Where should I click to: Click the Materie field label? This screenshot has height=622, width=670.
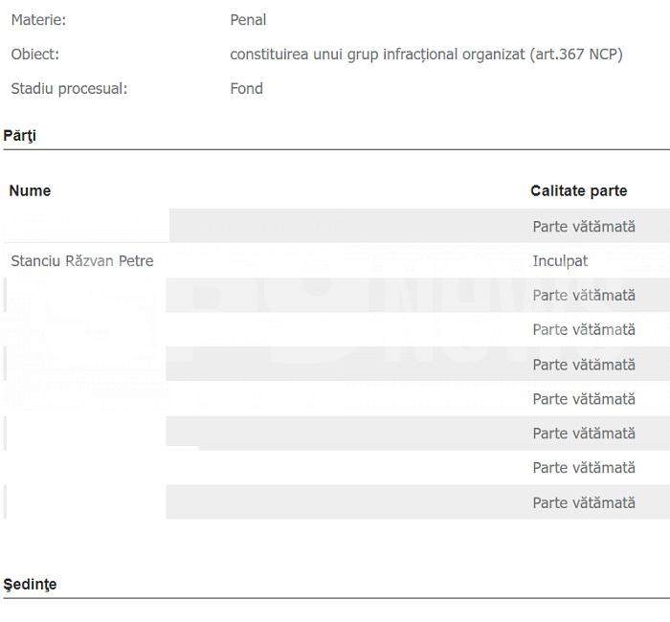pyautogui.click(x=38, y=20)
